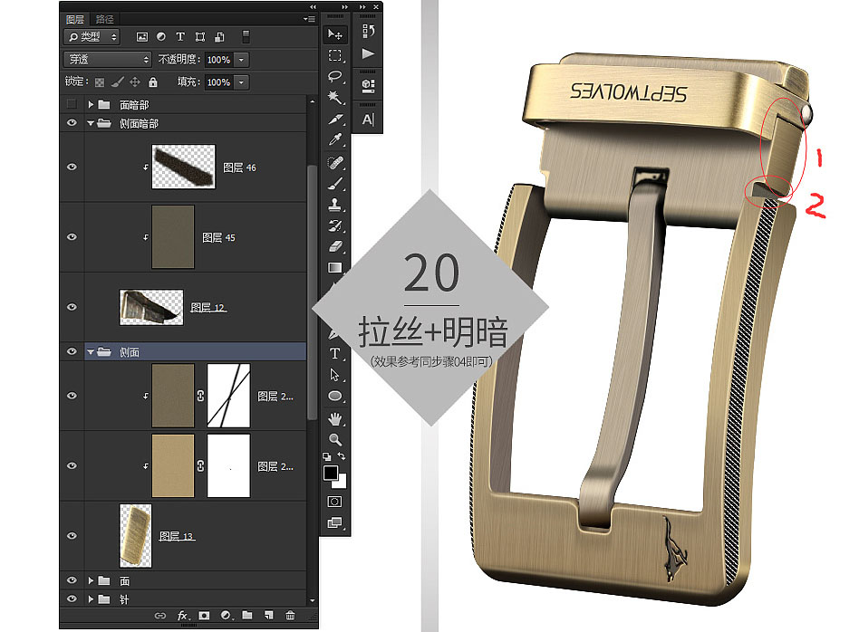Lock transparent pixels
Screen dimensions: 859x632
pyautogui.click(x=99, y=82)
